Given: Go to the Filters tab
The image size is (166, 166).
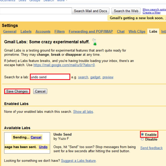Looking at the screenshot, I should click(x=59, y=32).
